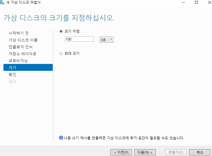
Task: Switch to the 엔클로저 인식 step
Action: point(20,47)
